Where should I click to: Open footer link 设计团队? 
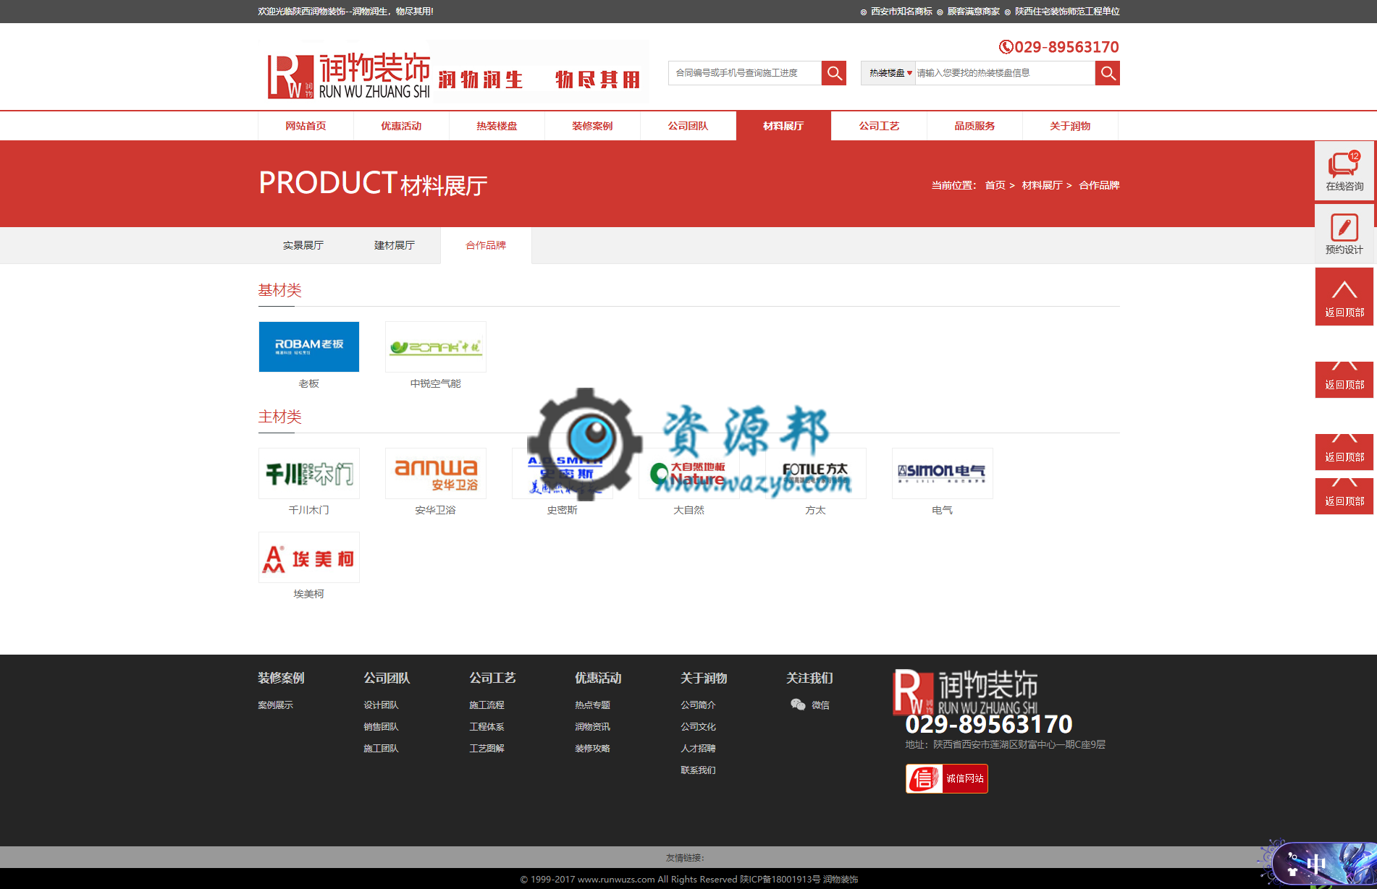pyautogui.click(x=382, y=705)
